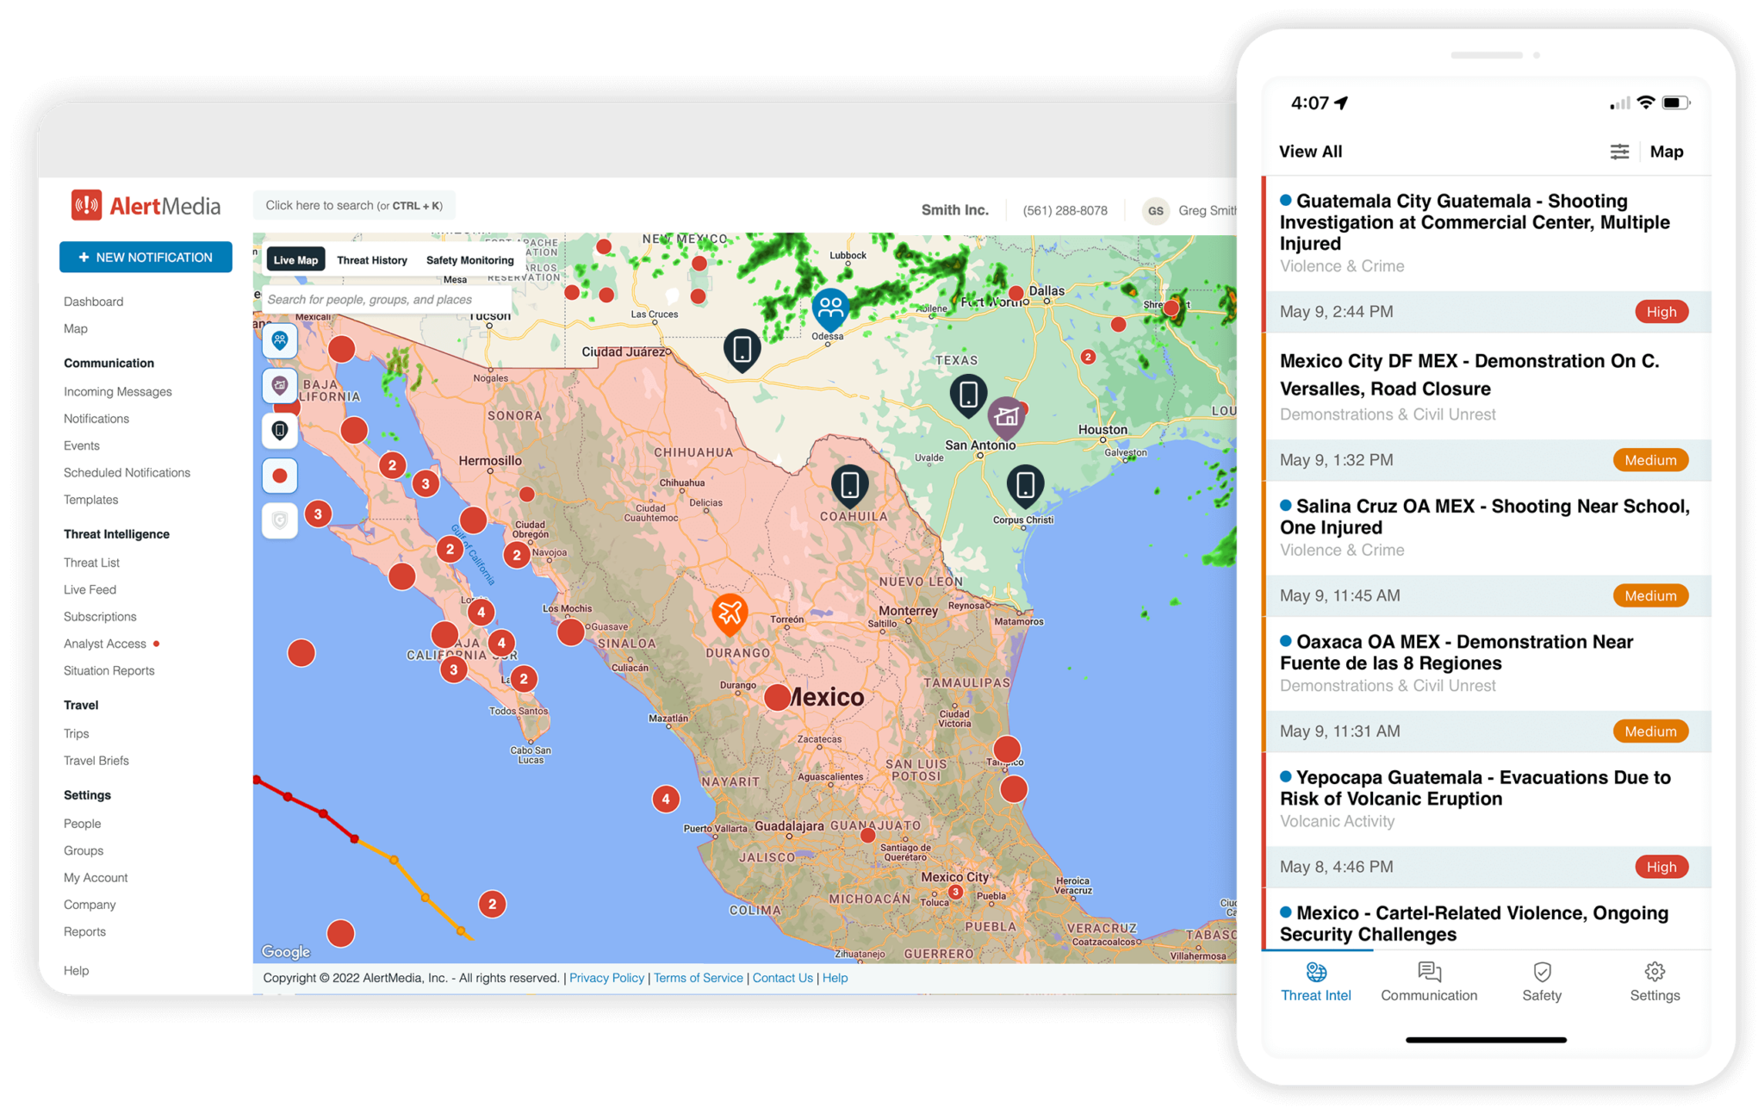
Task: Click the mobile device layer filter button
Action: [280, 430]
